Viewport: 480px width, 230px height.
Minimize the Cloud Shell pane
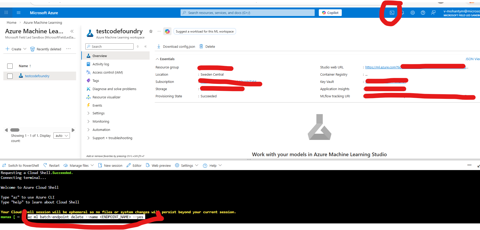pos(469,165)
